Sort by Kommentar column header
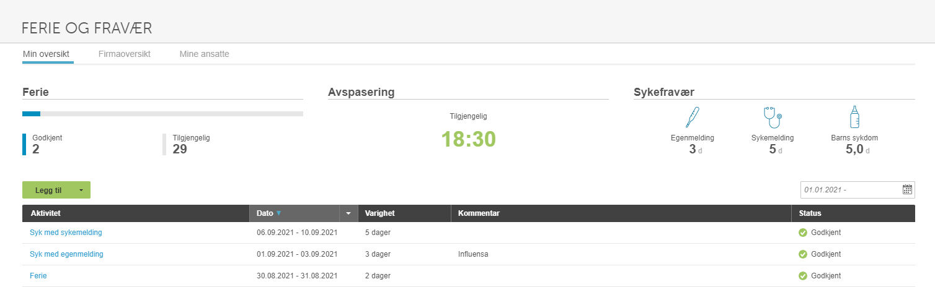935x287 pixels. click(621, 213)
